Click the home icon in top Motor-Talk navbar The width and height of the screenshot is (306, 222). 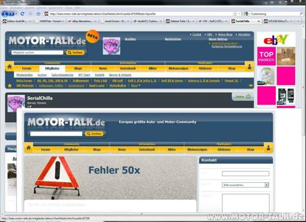pyautogui.click(x=9, y=67)
